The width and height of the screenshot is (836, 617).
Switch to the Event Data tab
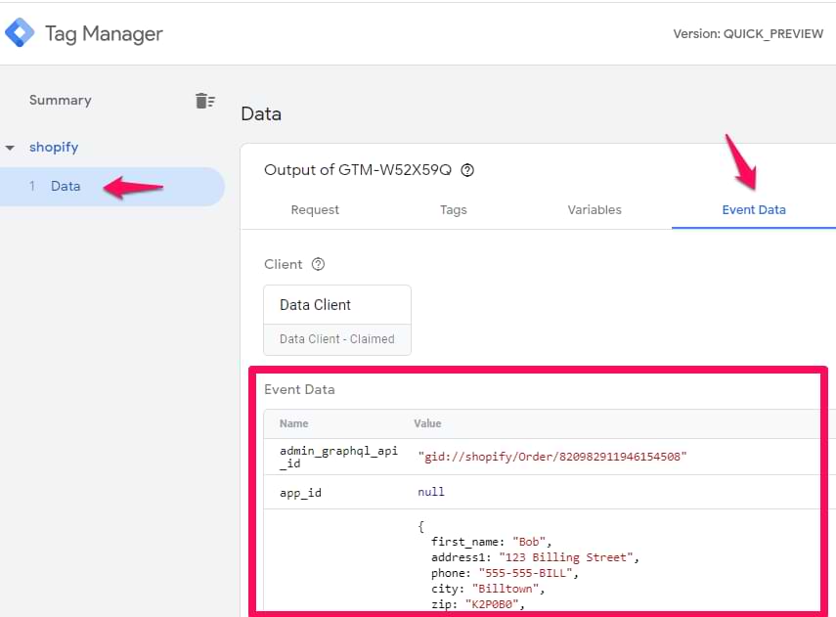click(754, 210)
